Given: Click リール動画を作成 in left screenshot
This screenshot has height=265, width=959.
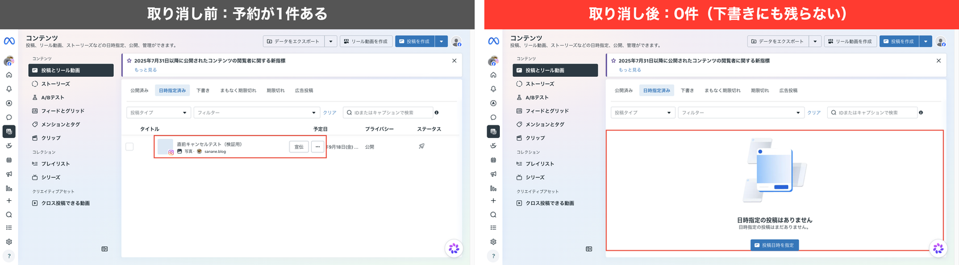Looking at the screenshot, I should pos(366,41).
